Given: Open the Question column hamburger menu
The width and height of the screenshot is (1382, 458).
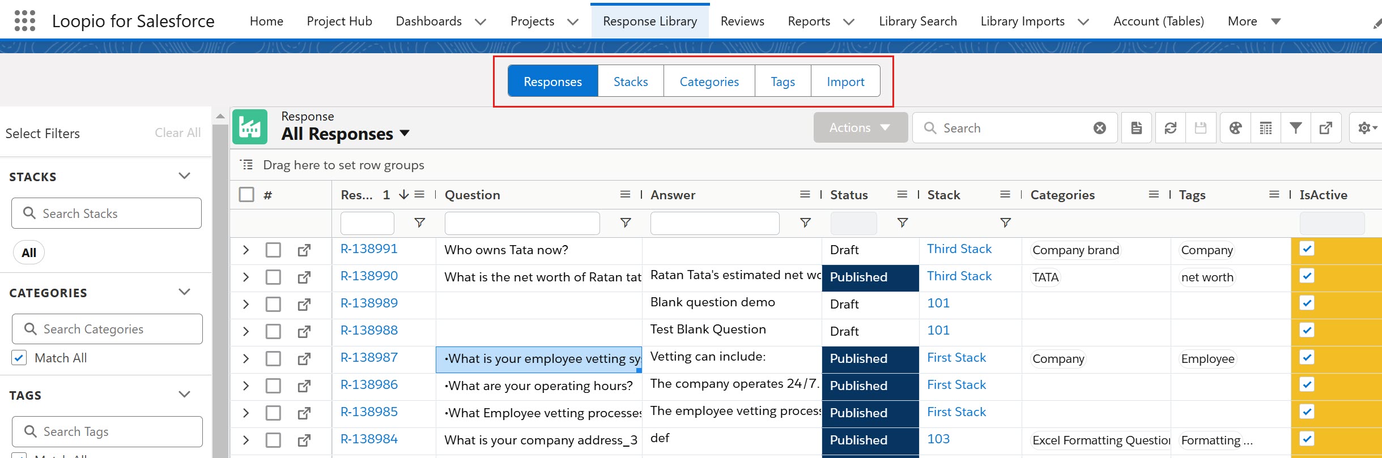Looking at the screenshot, I should (x=625, y=195).
